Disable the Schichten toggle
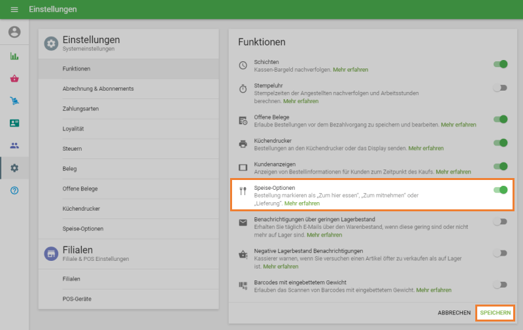 pyautogui.click(x=500, y=65)
